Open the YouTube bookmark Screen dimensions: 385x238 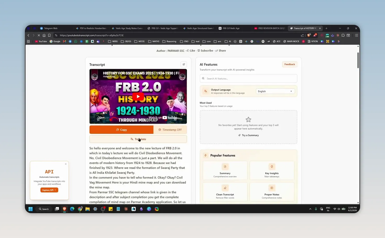(41, 41)
